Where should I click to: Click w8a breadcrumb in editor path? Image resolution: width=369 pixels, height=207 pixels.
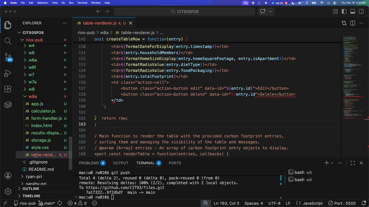(x=104, y=33)
